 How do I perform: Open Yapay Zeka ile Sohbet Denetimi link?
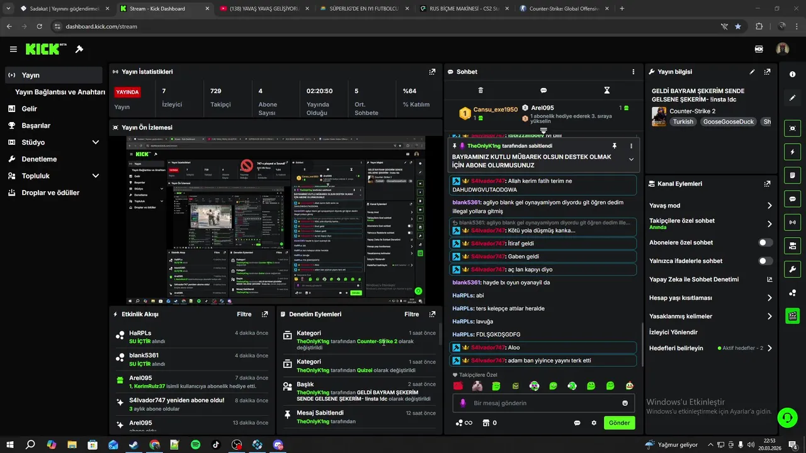(711, 279)
